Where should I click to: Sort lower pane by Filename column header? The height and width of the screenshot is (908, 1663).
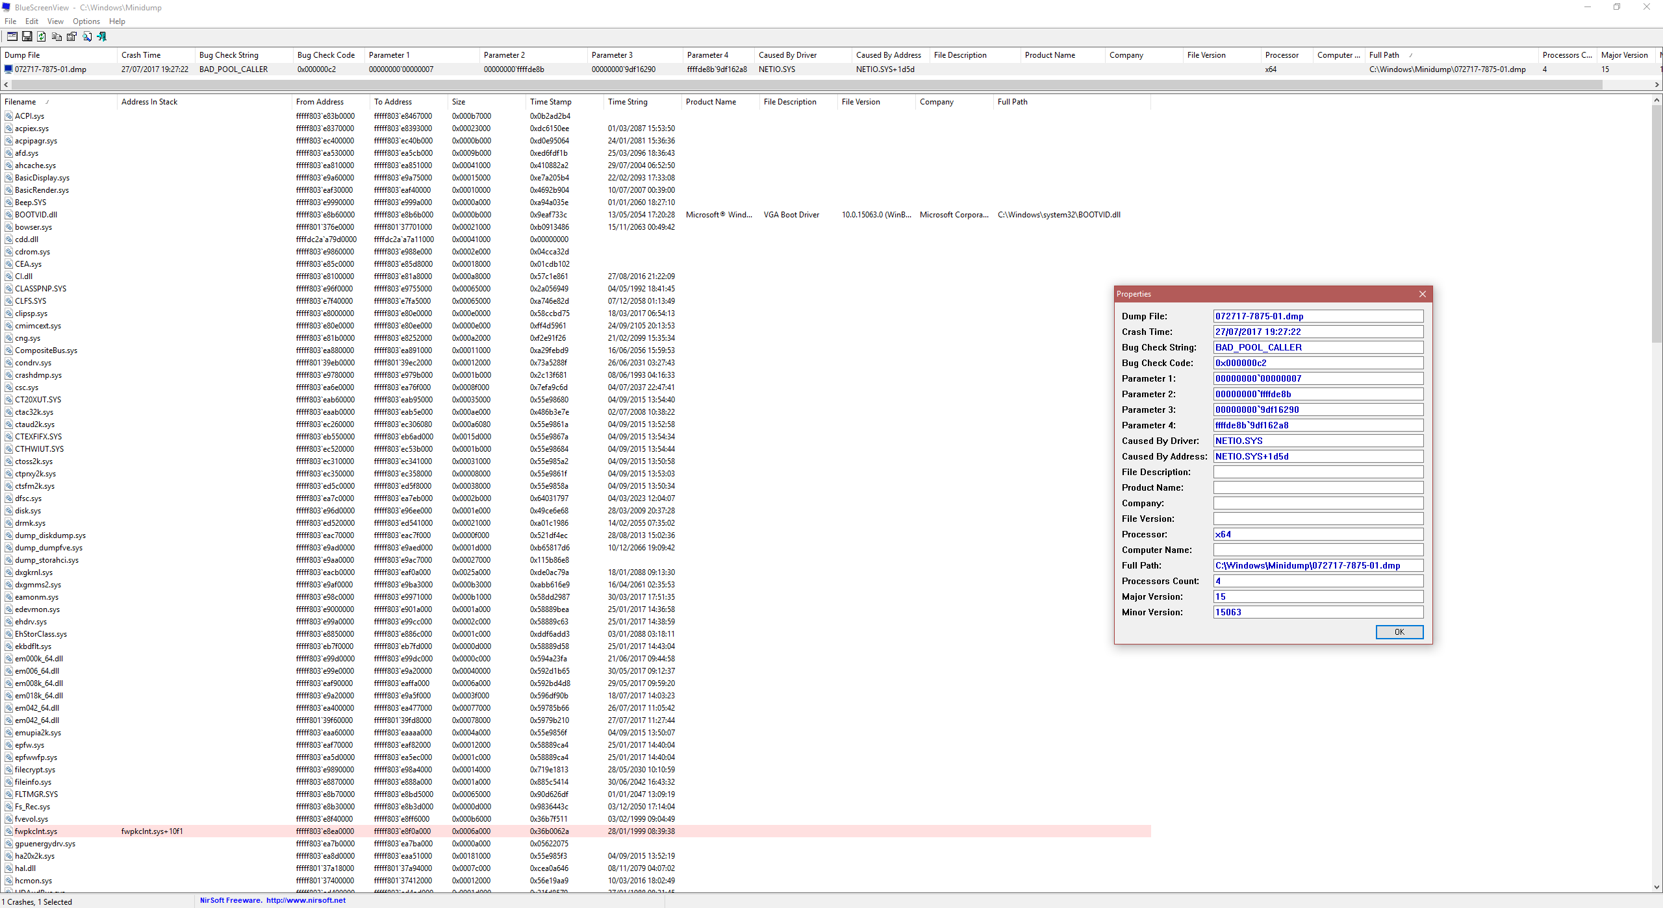(x=21, y=102)
